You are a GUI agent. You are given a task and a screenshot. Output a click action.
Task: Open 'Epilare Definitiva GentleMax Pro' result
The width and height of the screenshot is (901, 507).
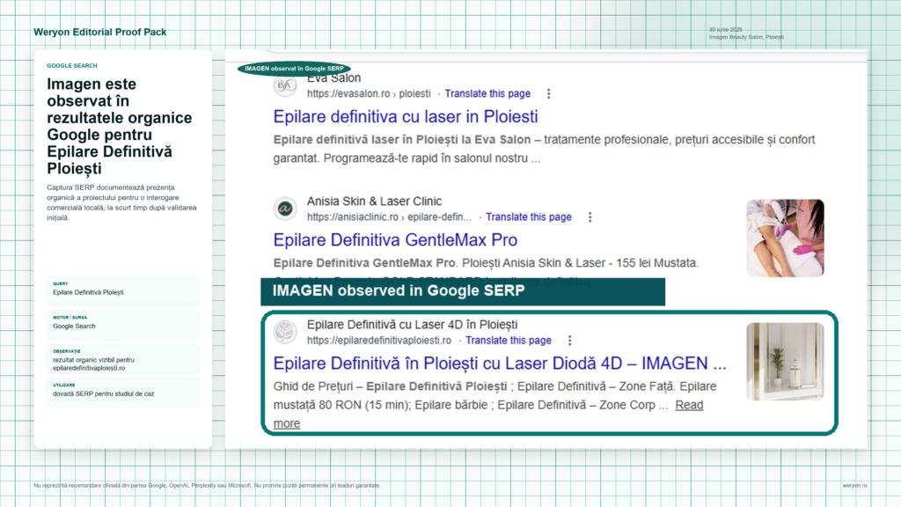click(x=395, y=239)
